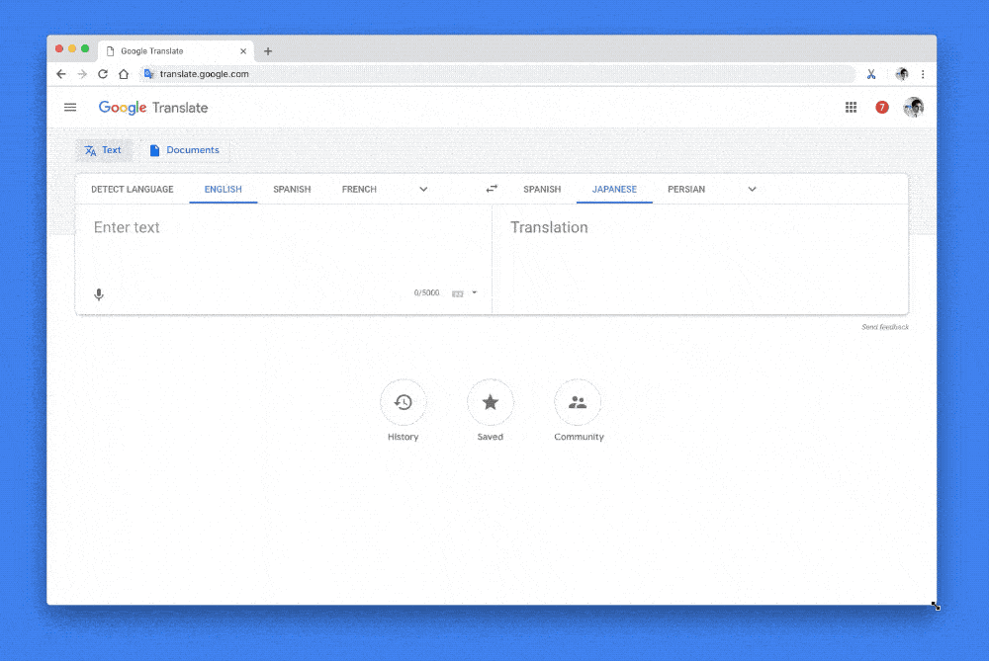Click the microphone voice input icon
Image resolution: width=989 pixels, height=661 pixels.
click(99, 294)
